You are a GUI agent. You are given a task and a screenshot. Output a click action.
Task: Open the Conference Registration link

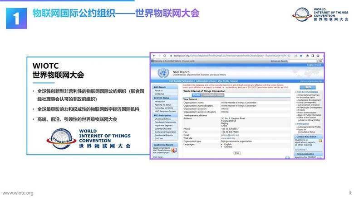[165, 132]
